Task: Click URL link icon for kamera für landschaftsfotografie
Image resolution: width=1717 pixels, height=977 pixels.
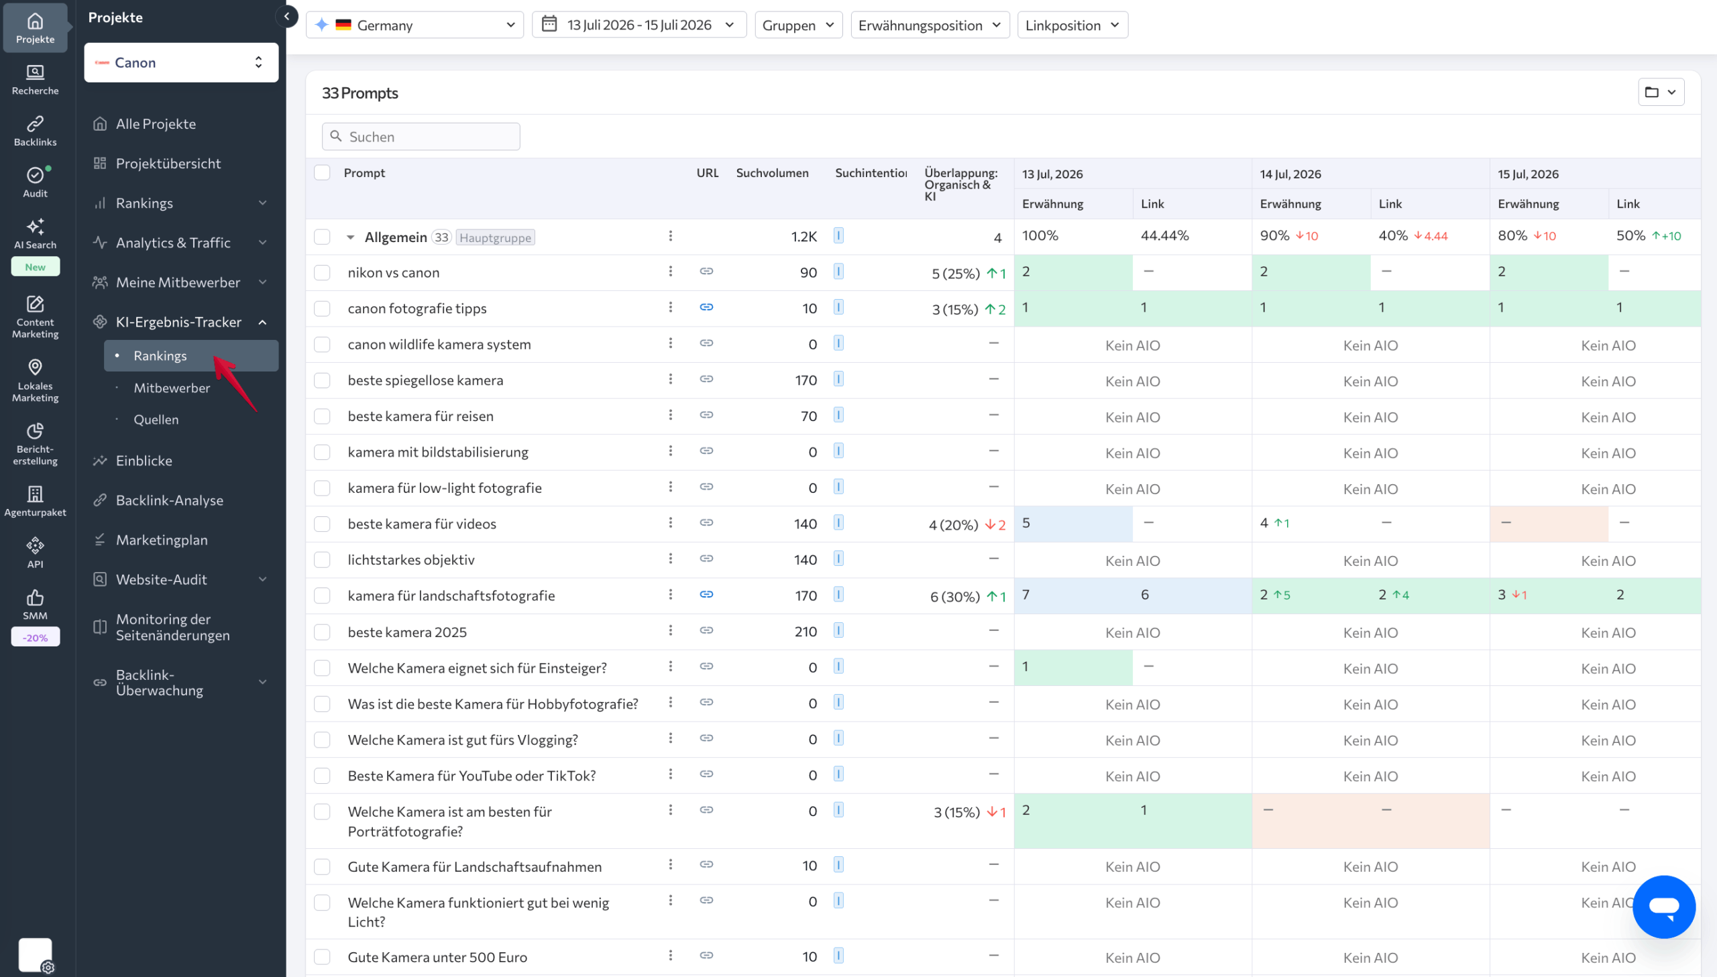Action: click(706, 595)
